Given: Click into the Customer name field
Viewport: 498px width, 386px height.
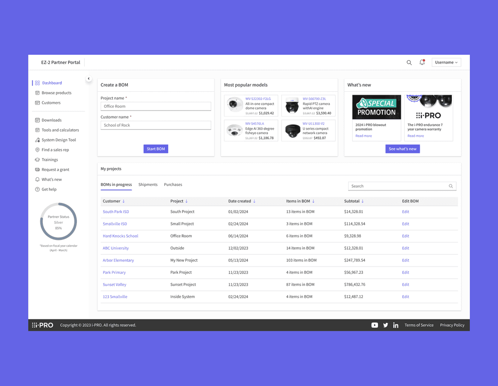Looking at the screenshot, I should pyautogui.click(x=156, y=125).
